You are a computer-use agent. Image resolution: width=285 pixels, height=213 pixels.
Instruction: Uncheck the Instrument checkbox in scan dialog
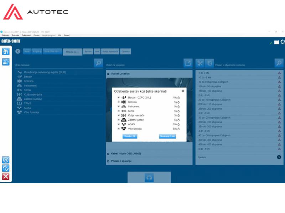point(119,106)
